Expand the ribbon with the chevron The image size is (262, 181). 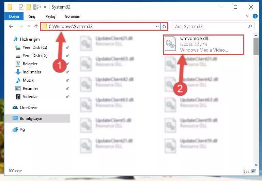pyautogui.click(x=248, y=16)
